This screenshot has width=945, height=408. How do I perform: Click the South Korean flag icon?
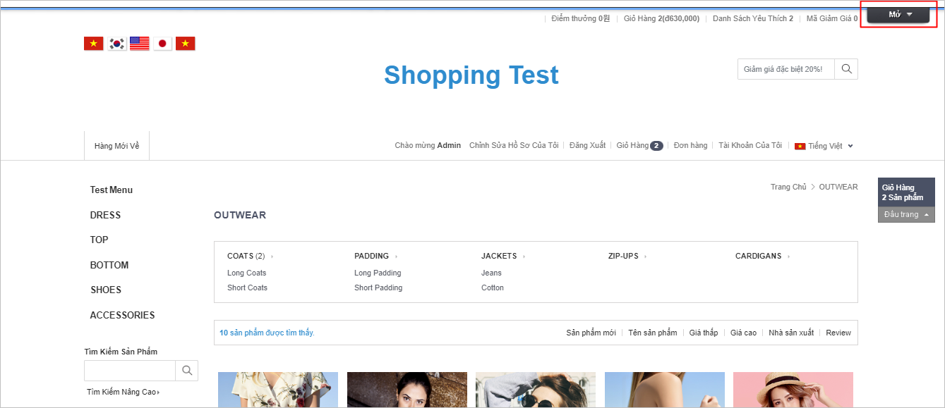coord(116,44)
